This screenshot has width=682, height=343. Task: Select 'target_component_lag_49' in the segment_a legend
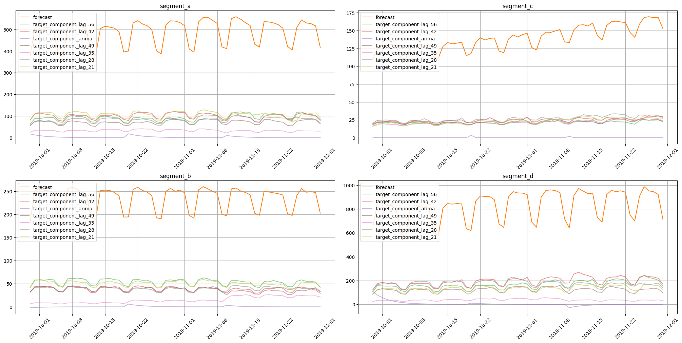click(63, 46)
